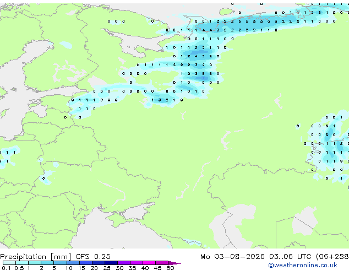Select the 10–15 mm legend swatch
The width and height of the screenshot is (349, 270).
click(x=73, y=263)
